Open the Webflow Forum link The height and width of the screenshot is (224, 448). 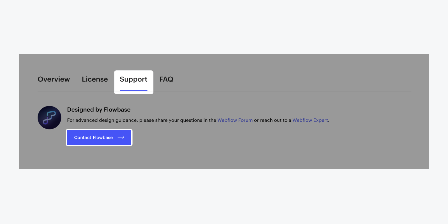pos(235,120)
